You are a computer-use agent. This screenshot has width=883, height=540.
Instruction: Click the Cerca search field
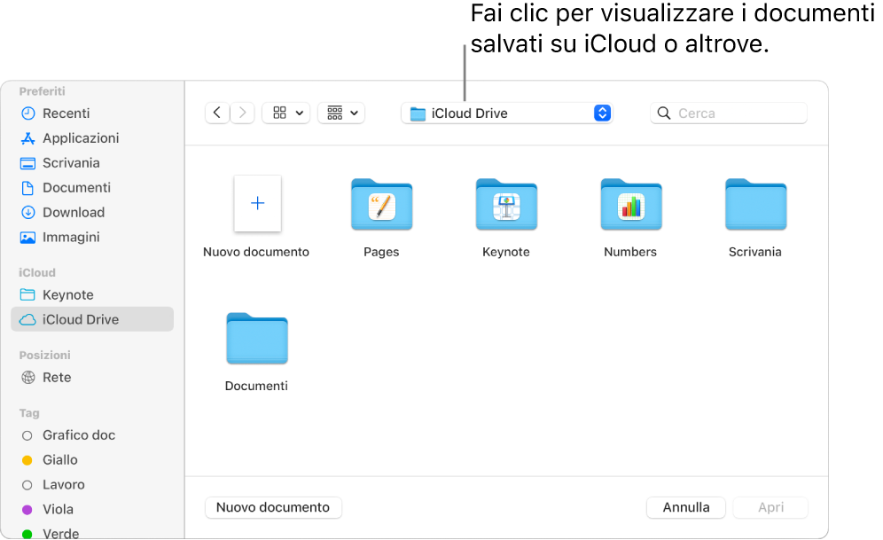pos(729,113)
